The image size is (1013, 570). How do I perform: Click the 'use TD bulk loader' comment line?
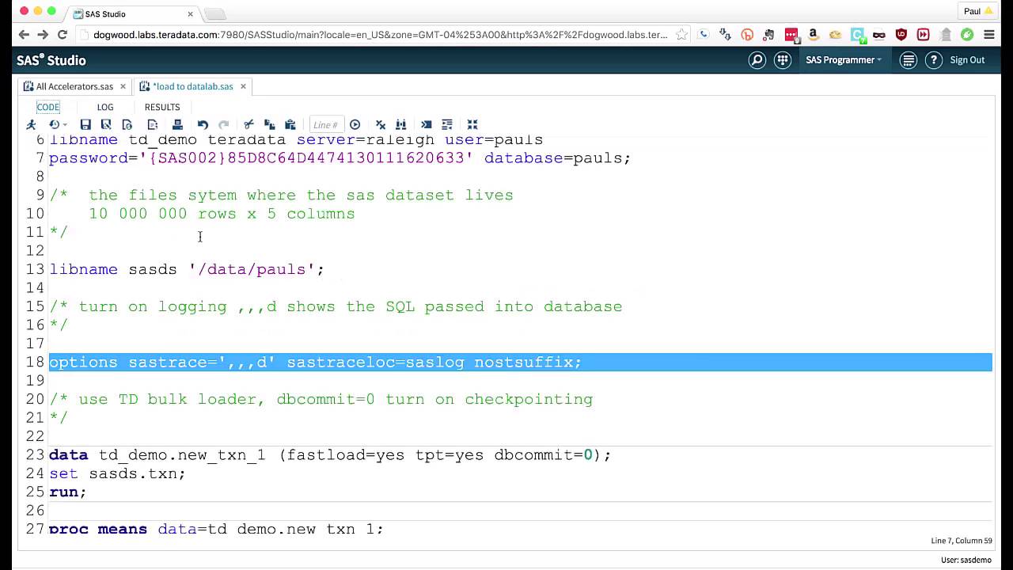point(321,399)
